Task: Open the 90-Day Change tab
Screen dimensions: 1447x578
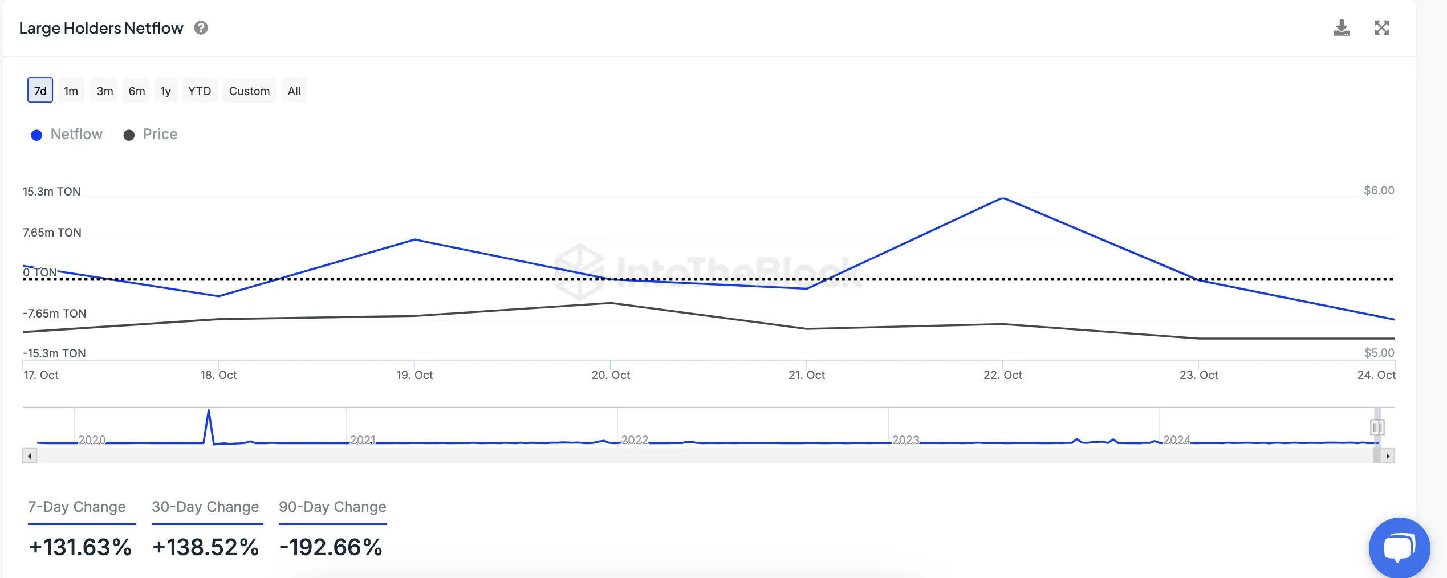Action: coord(332,507)
